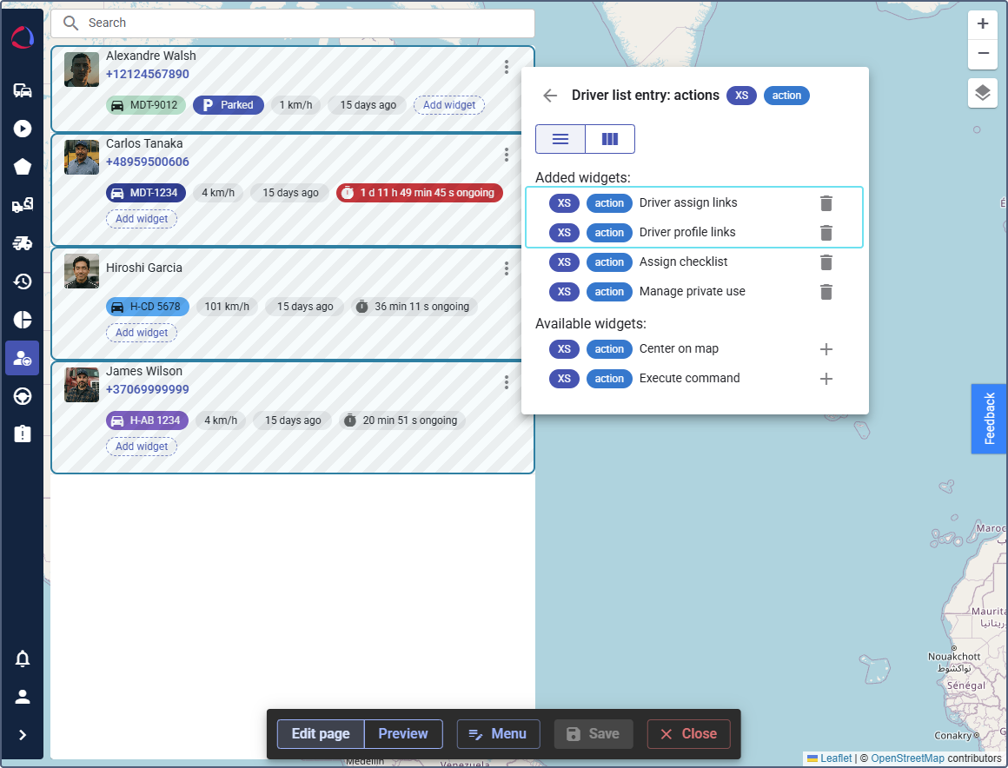Switch to list layout view
Image resolution: width=1008 pixels, height=768 pixels.
[560, 139]
